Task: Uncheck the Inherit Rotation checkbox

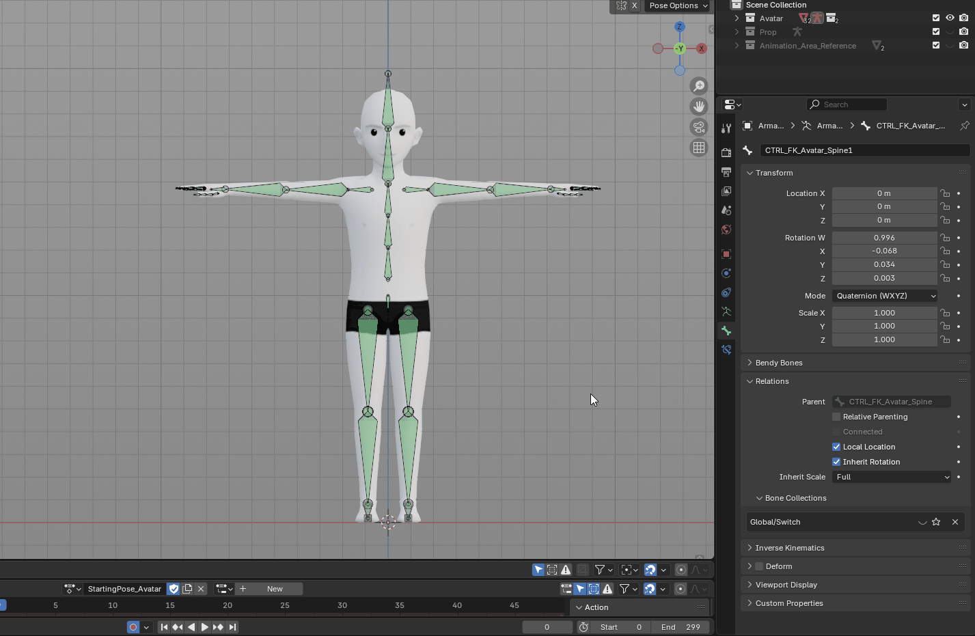Action: coord(836,462)
